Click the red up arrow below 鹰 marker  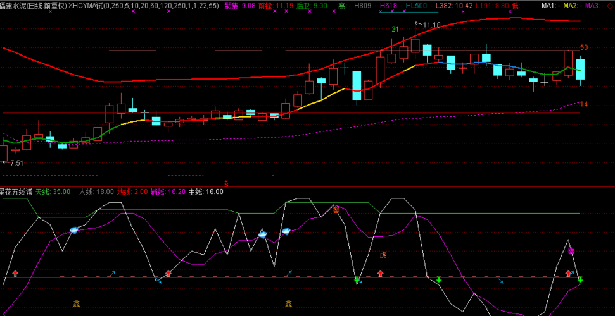pyautogui.click(x=568, y=273)
